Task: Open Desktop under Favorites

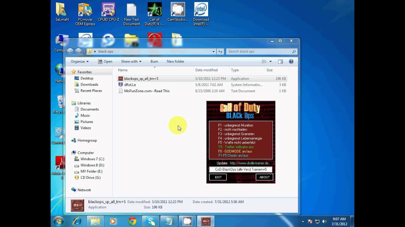Action: click(87, 78)
